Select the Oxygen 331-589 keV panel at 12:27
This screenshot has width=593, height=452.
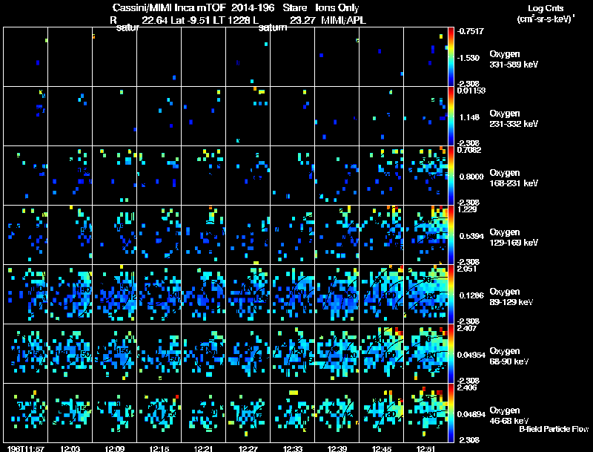click(248, 57)
